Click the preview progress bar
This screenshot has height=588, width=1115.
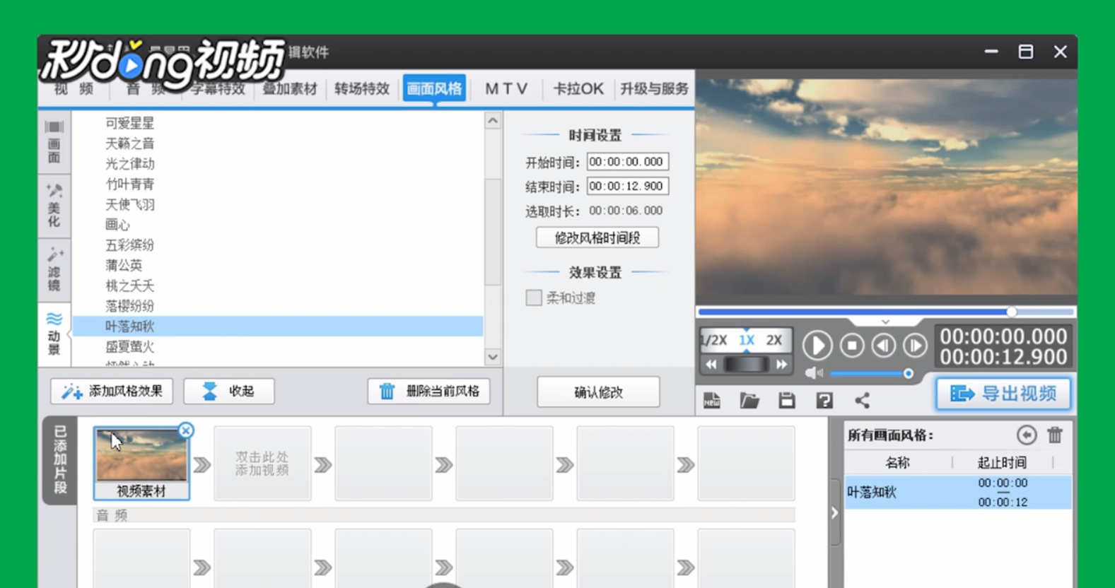click(886, 312)
